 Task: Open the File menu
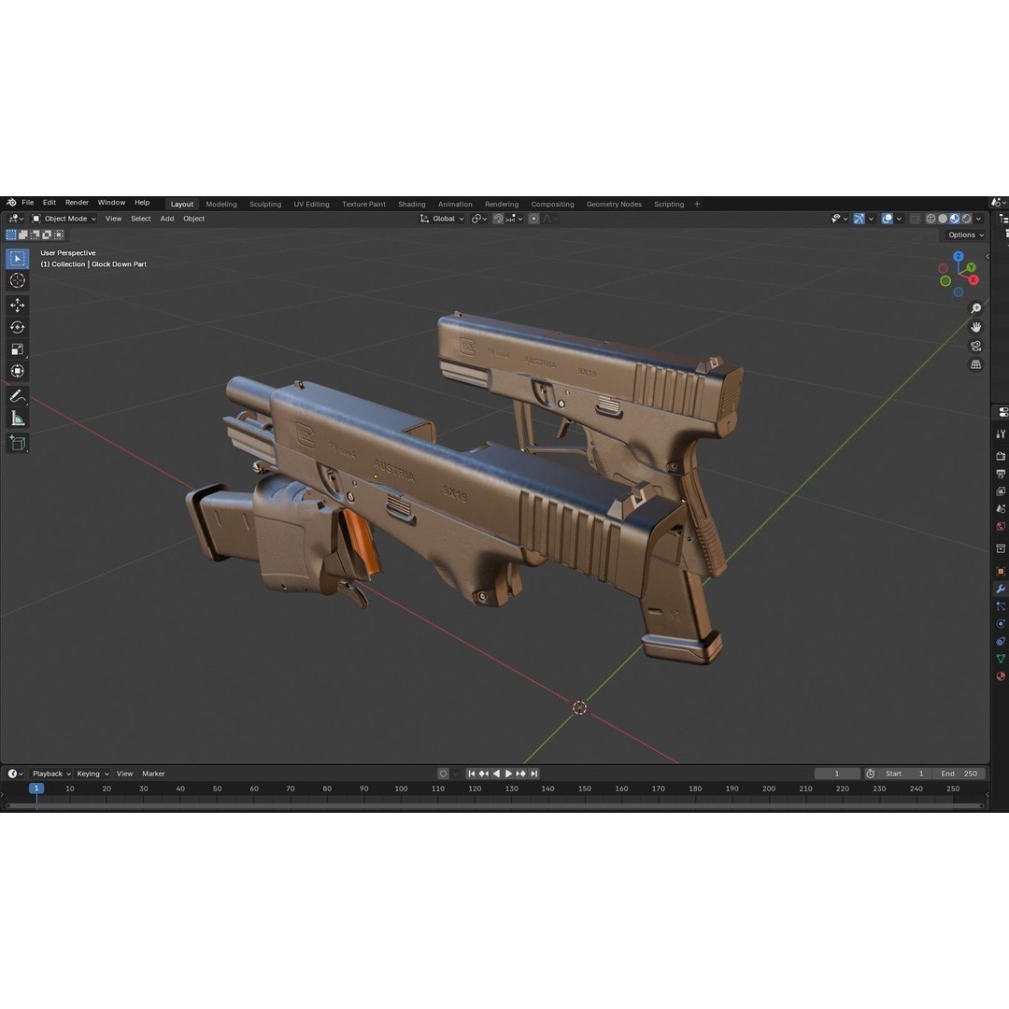coord(28,203)
